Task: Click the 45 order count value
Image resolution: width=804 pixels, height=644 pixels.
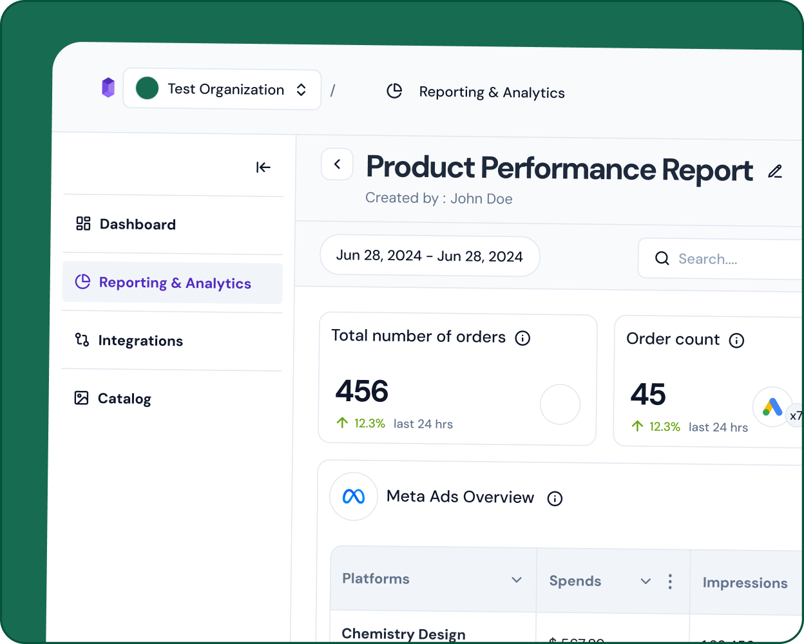Action: [648, 394]
